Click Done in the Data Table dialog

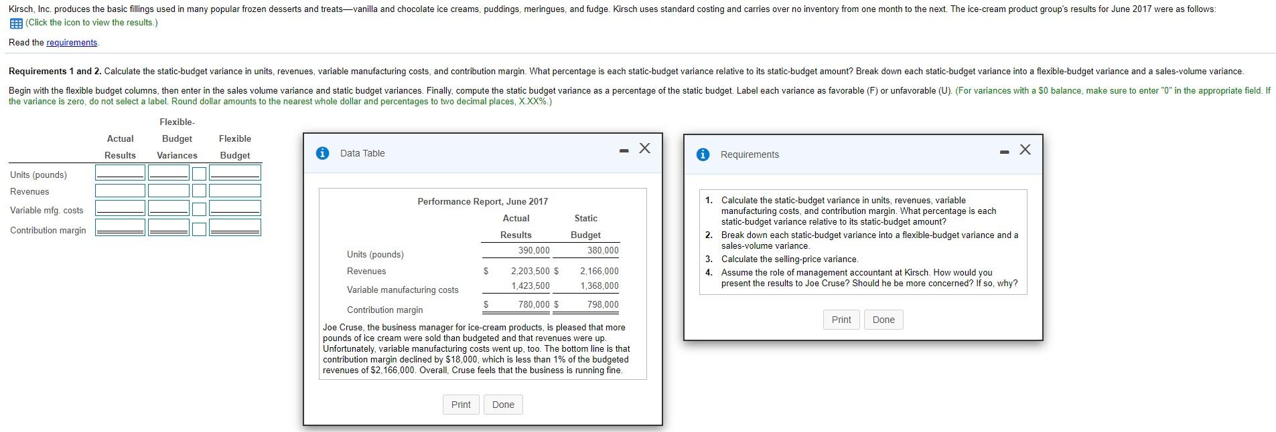pyautogui.click(x=503, y=405)
